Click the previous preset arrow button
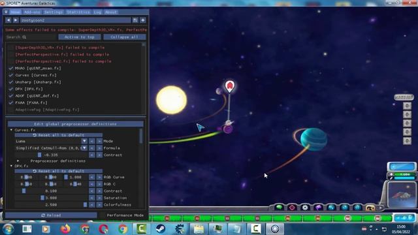418x235 pixels. pos(8,20)
